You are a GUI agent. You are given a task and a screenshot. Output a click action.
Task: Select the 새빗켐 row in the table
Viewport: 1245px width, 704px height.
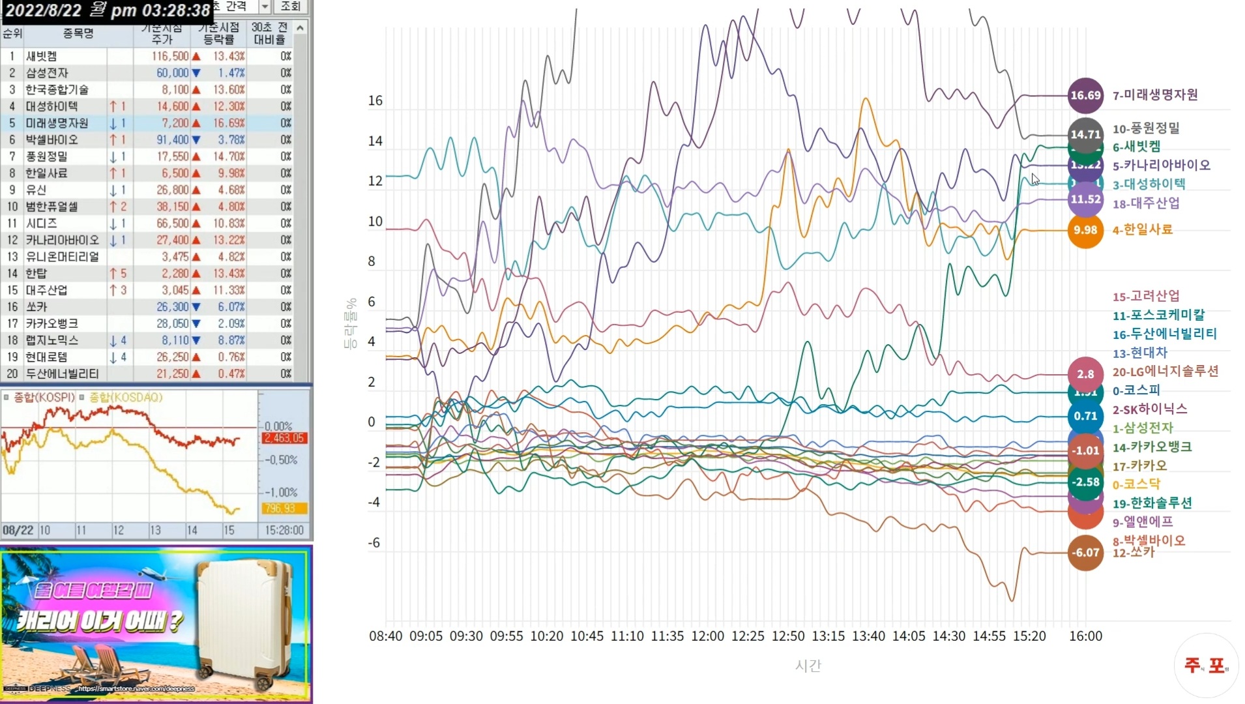pyautogui.click(x=147, y=56)
